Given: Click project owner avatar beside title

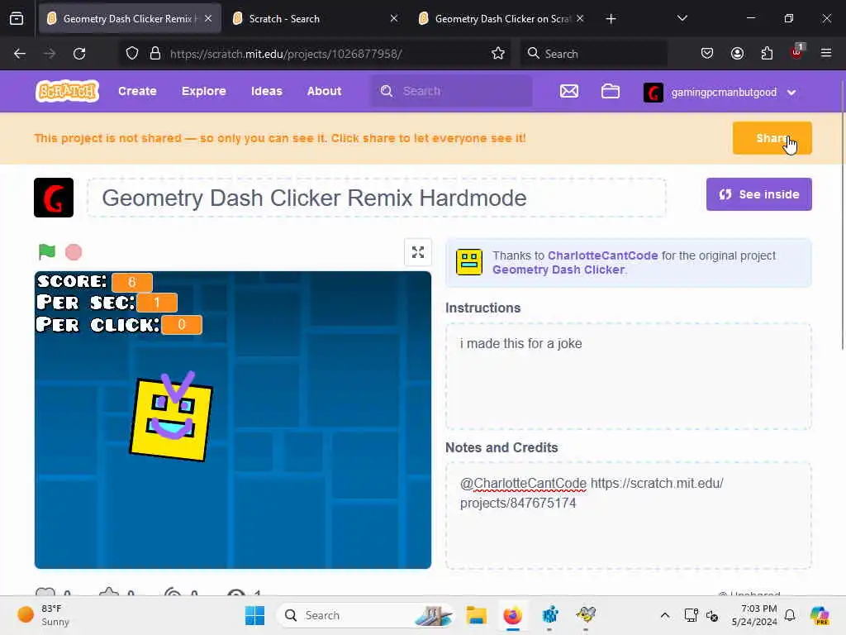Looking at the screenshot, I should tap(54, 198).
